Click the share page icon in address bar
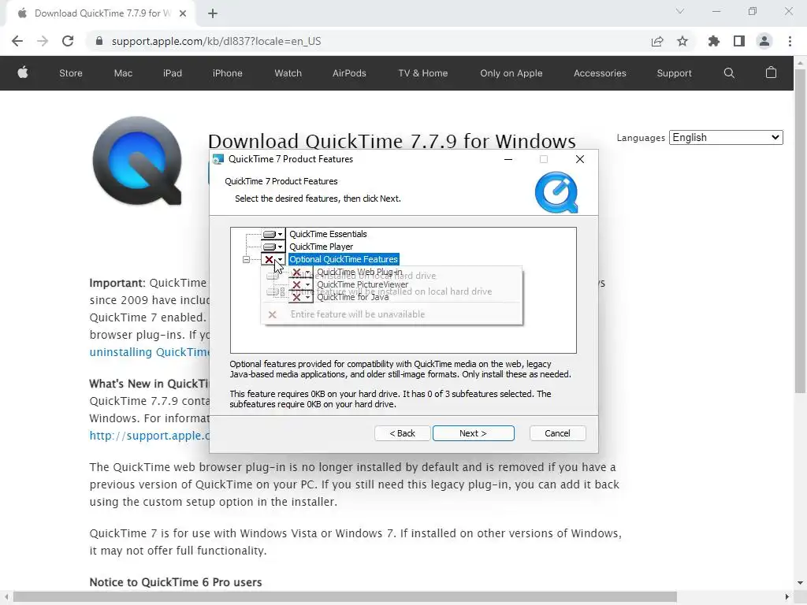The height and width of the screenshot is (605, 807). (x=657, y=41)
